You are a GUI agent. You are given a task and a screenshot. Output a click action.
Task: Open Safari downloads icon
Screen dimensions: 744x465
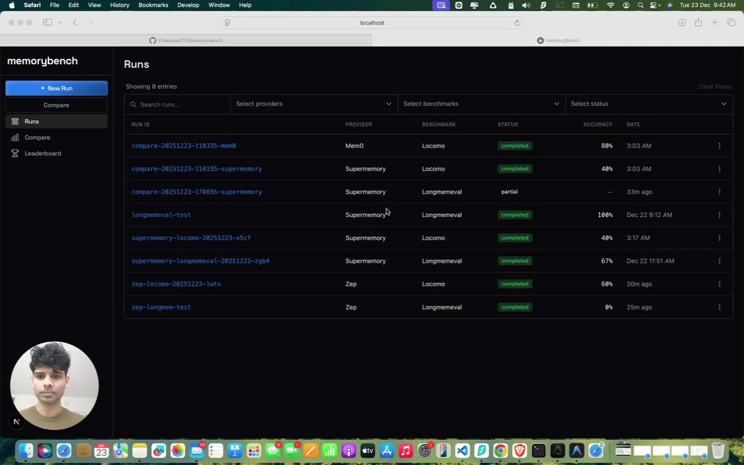coord(682,23)
